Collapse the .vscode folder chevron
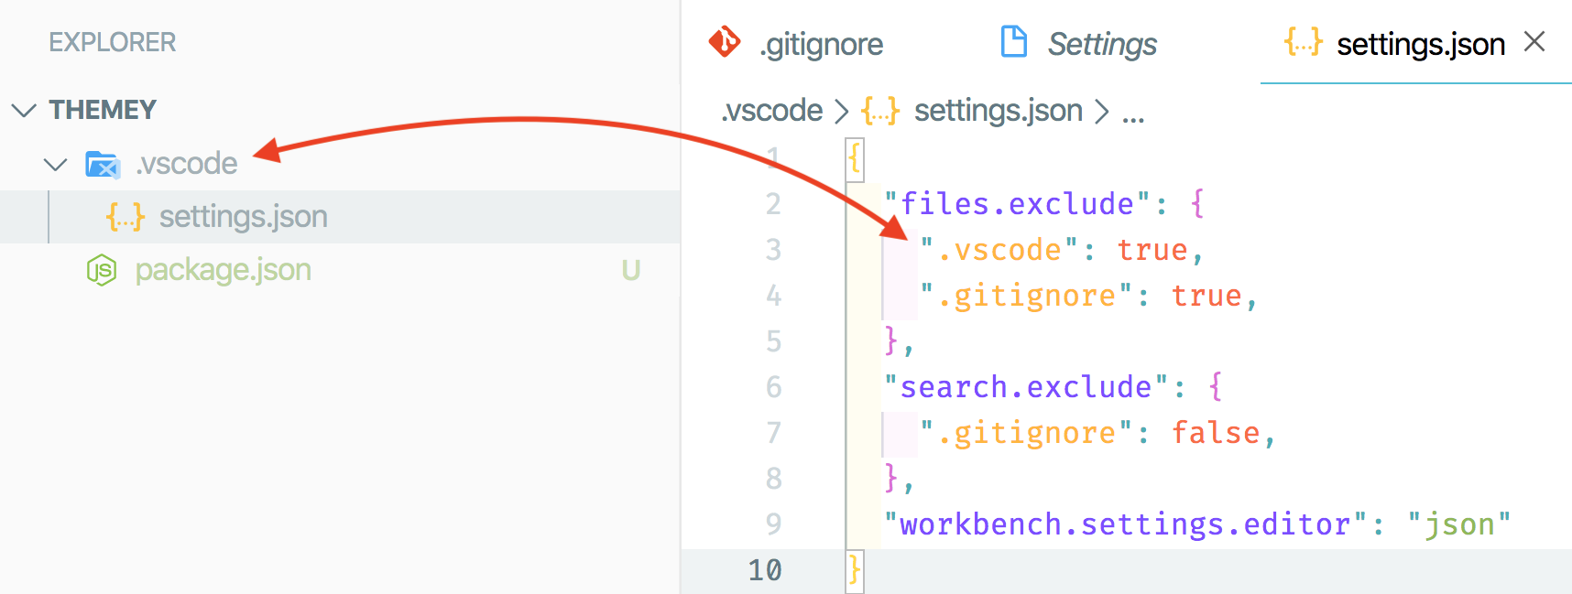Image resolution: width=1572 pixels, height=594 pixels. pyautogui.click(x=56, y=165)
